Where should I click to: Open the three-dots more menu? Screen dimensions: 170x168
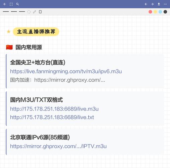(x=165, y=4)
